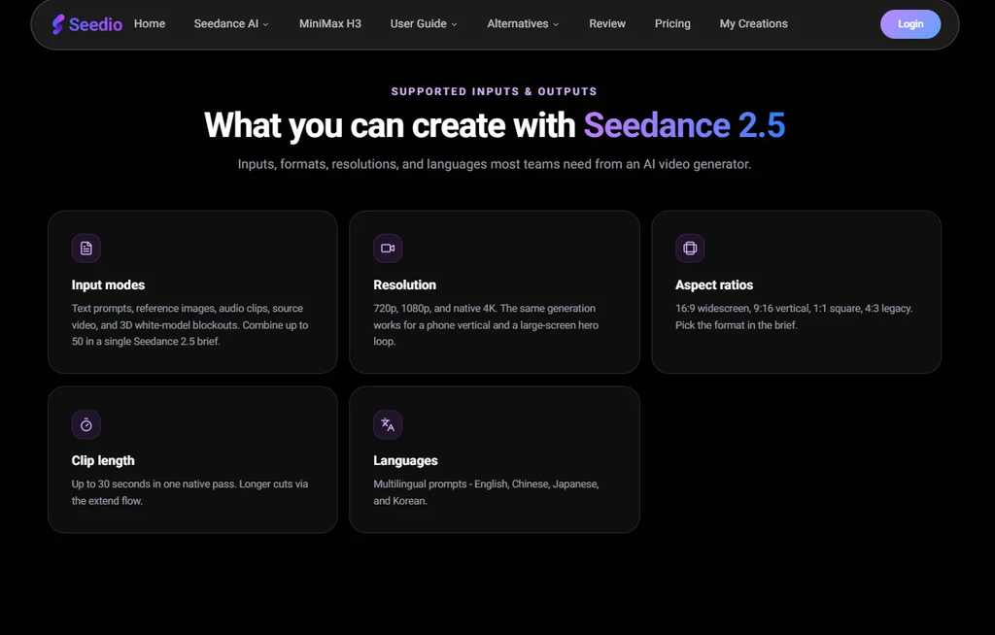Click the 'SUPPORTED INPUTS & OUTPUTS' label
Screen dimensions: 995x635
tap(495, 91)
